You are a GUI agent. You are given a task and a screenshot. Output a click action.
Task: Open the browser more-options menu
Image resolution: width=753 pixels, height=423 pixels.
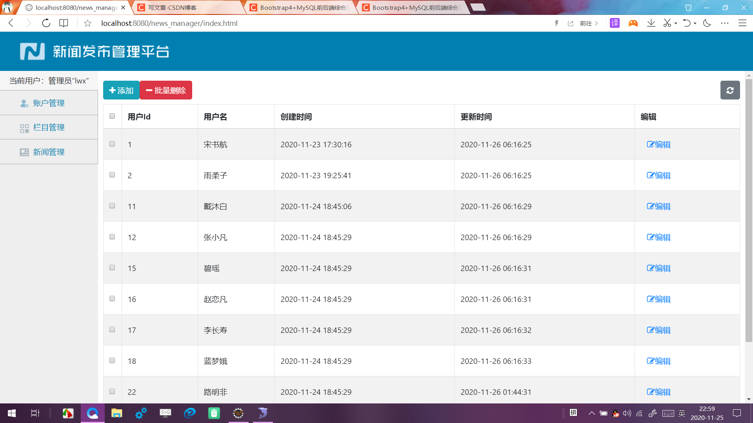click(725, 23)
